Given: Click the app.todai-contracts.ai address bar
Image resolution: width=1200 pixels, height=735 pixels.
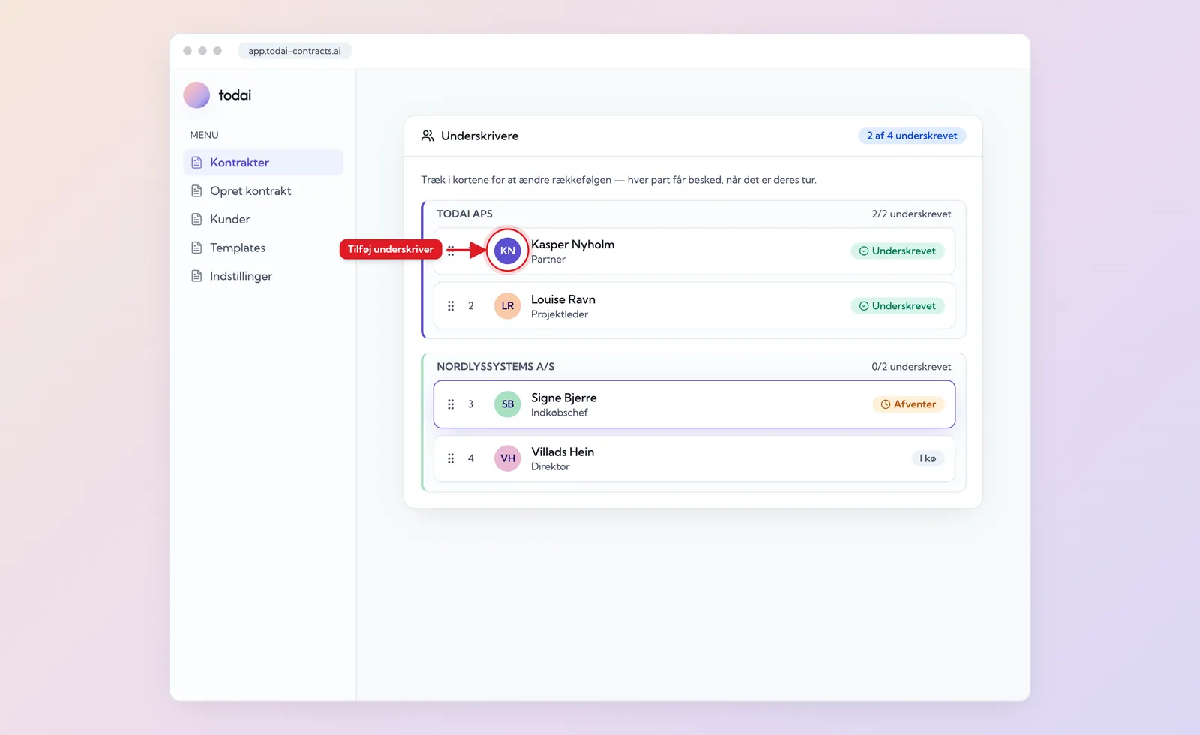Looking at the screenshot, I should pos(295,51).
